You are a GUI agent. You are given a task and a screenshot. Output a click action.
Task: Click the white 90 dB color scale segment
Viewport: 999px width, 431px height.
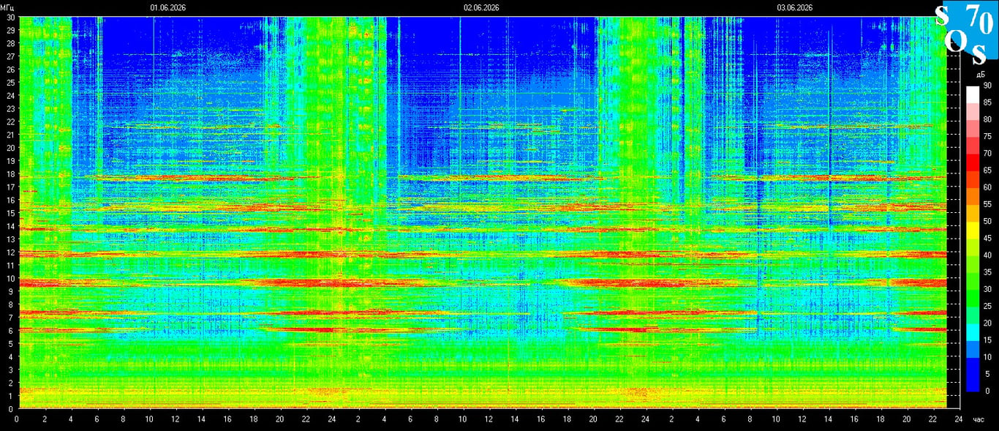pyautogui.click(x=972, y=94)
